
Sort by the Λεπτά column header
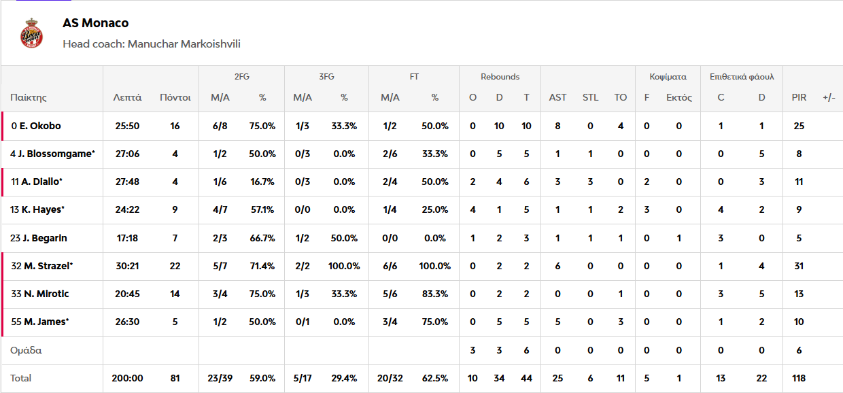click(127, 97)
